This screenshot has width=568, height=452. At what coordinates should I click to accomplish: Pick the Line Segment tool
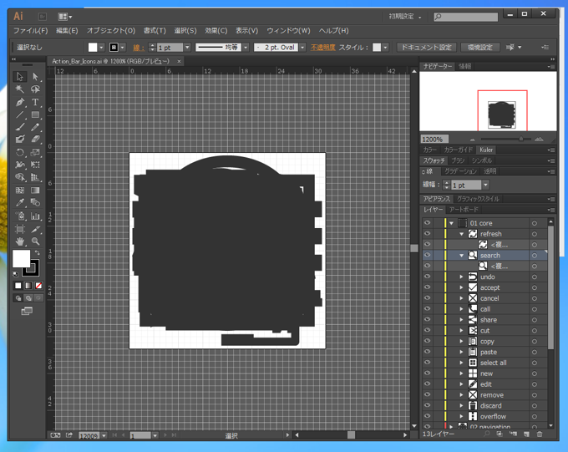click(19, 115)
